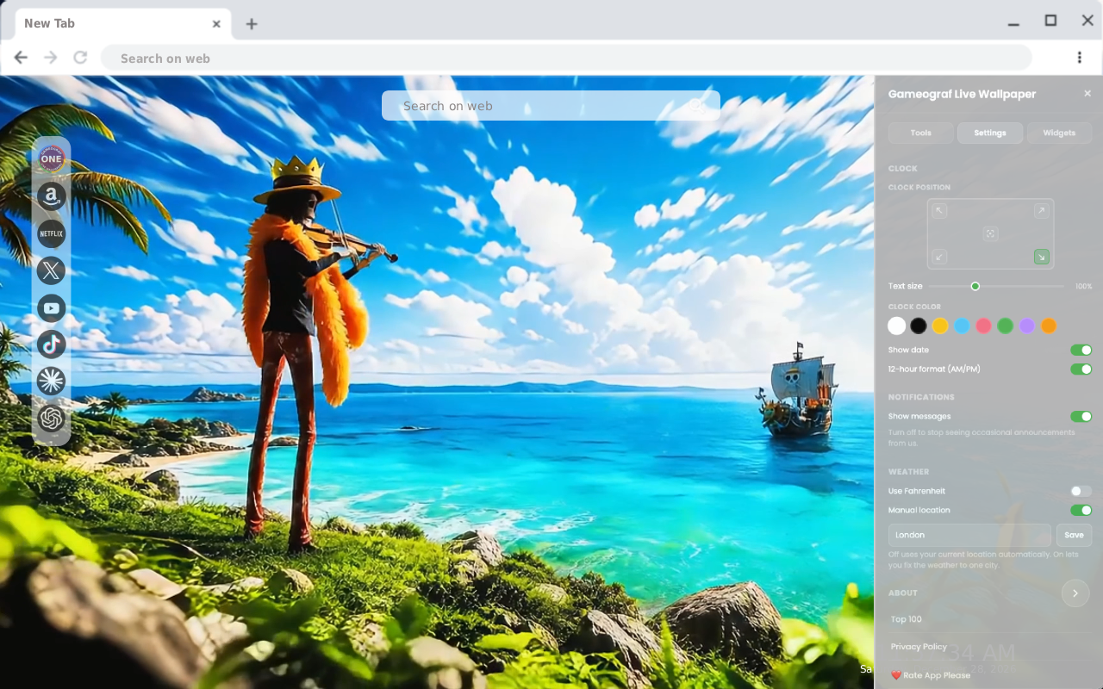Open the TikTok shortcut
The width and height of the screenshot is (1103, 689).
tap(52, 344)
